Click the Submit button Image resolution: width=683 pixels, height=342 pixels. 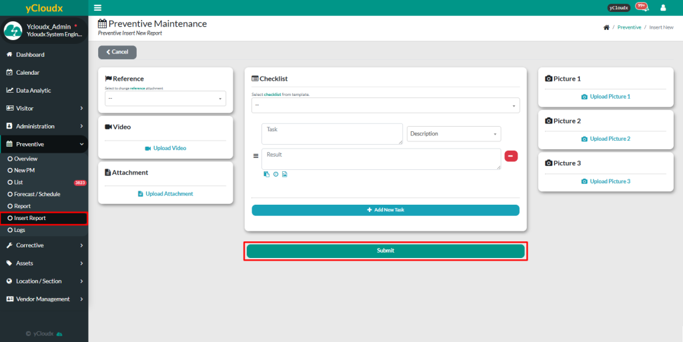[386, 251]
